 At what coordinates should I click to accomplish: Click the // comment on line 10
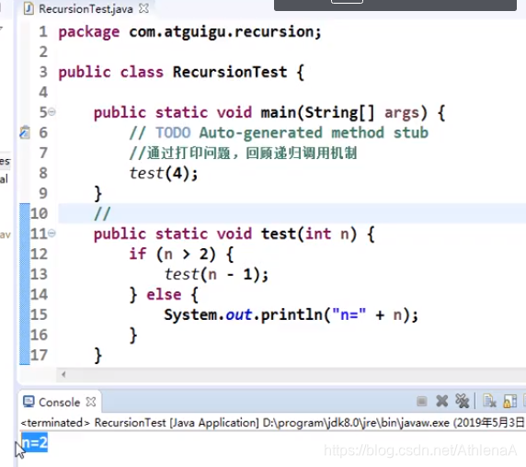click(102, 213)
